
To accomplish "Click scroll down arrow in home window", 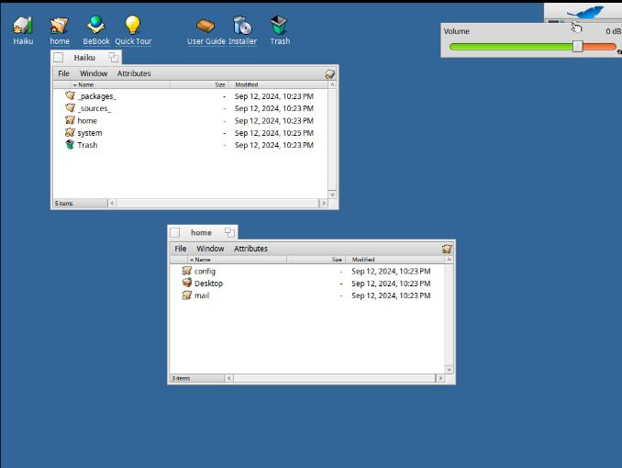I will 449,370.
